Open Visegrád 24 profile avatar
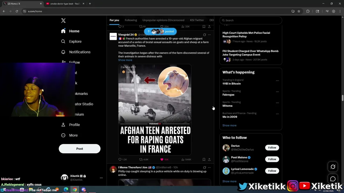Viewport: 344px width, 193px height. (113, 36)
